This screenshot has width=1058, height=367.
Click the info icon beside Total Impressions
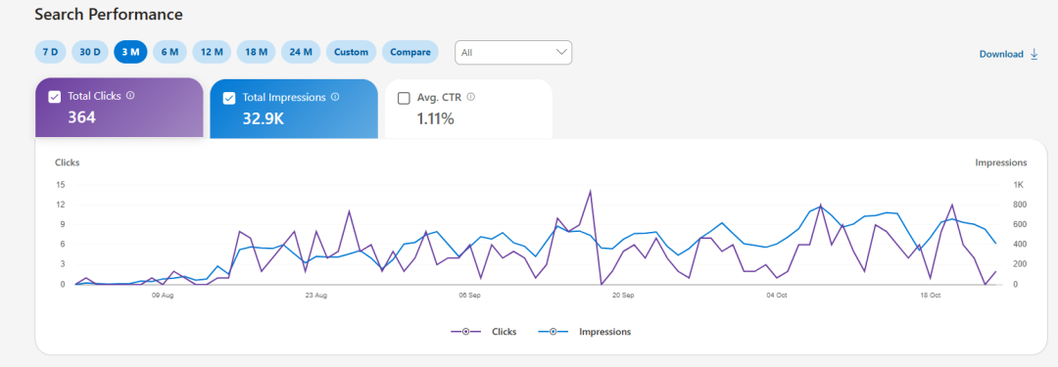(335, 97)
